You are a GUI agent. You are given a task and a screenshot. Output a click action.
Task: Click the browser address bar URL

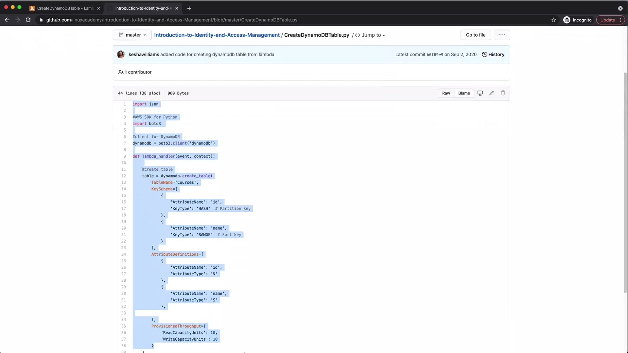[171, 20]
